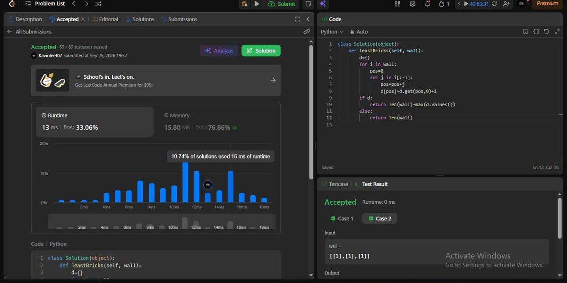The width and height of the screenshot is (567, 283).
Task: Reset code to default with undo icon
Action: click(546, 32)
